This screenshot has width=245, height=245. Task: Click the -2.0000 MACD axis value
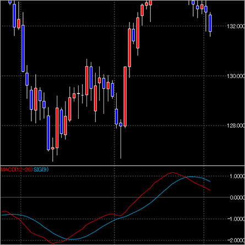tap(236, 240)
